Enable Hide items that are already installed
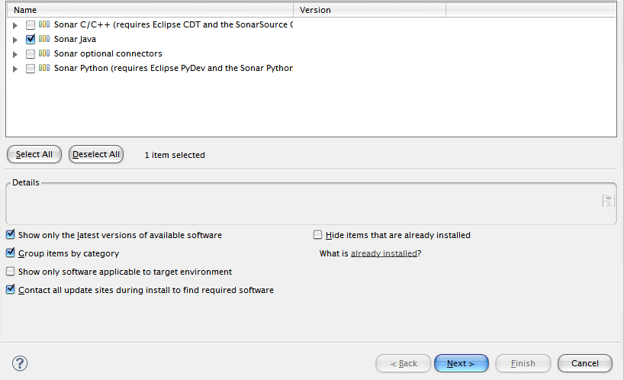The image size is (624, 380). click(318, 235)
